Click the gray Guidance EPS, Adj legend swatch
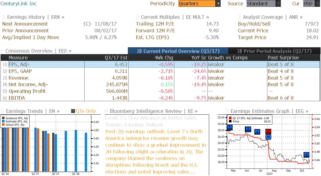The image size is (321, 176). point(3,118)
